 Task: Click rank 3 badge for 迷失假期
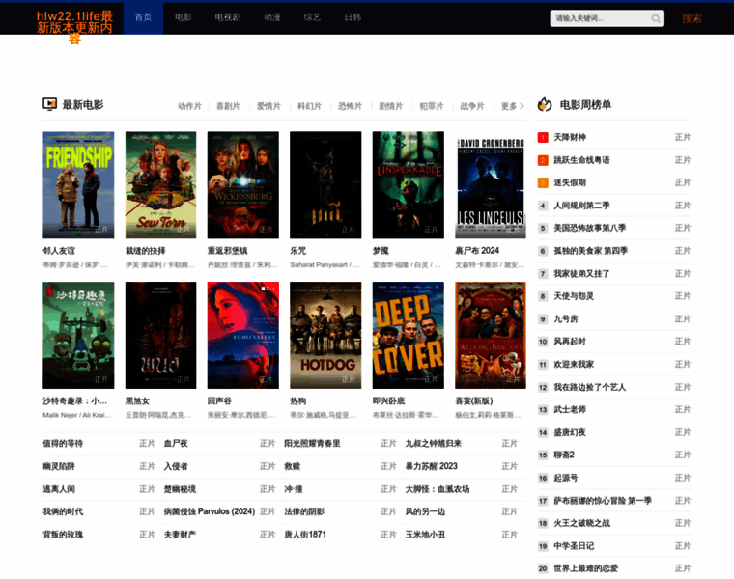(x=543, y=182)
